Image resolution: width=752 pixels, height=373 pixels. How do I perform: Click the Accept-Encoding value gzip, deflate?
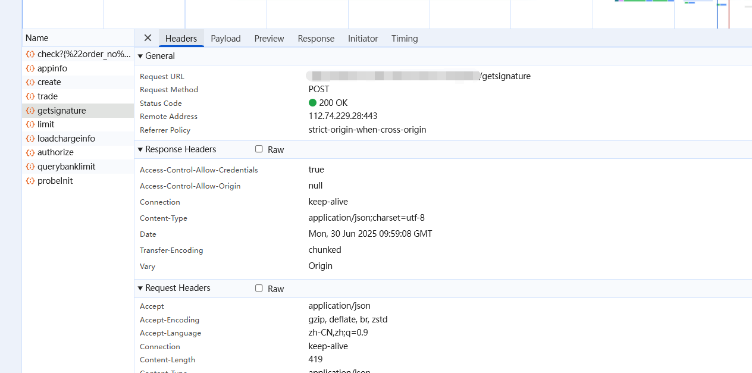347,319
